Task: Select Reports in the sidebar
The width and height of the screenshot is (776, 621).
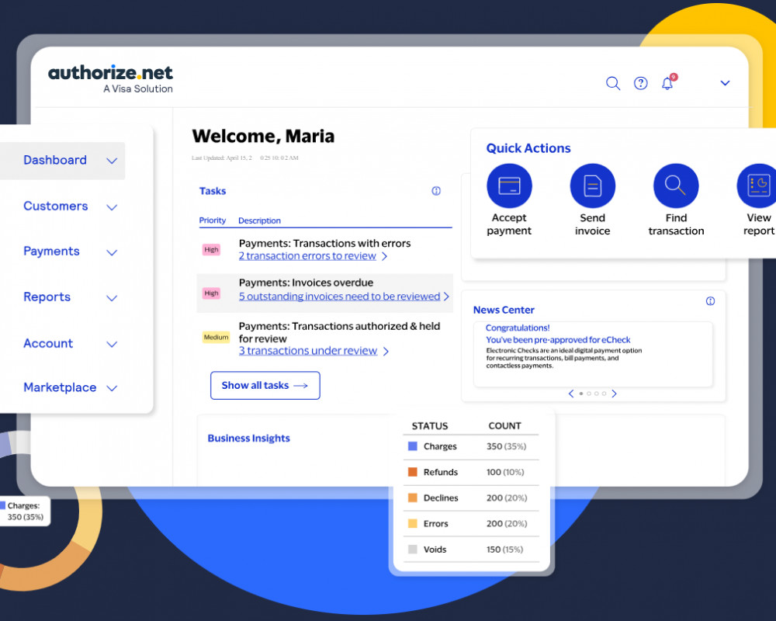Action: pyautogui.click(x=47, y=297)
